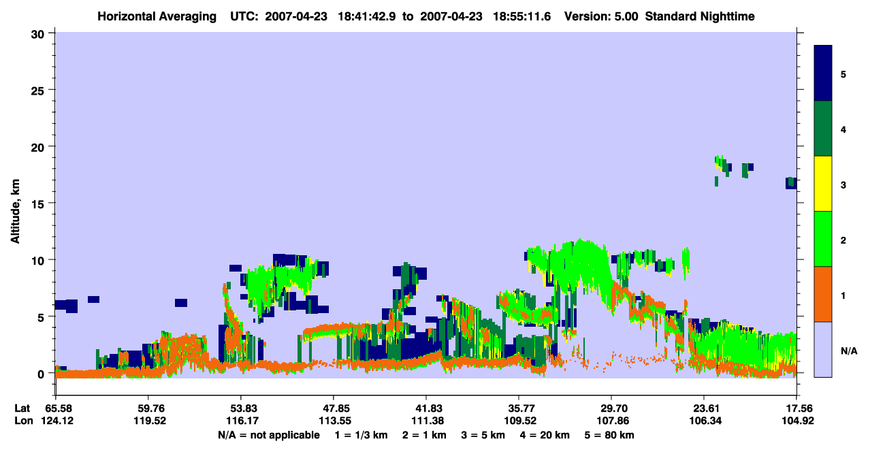Click the colorbar tick label "N/A"

(849, 351)
